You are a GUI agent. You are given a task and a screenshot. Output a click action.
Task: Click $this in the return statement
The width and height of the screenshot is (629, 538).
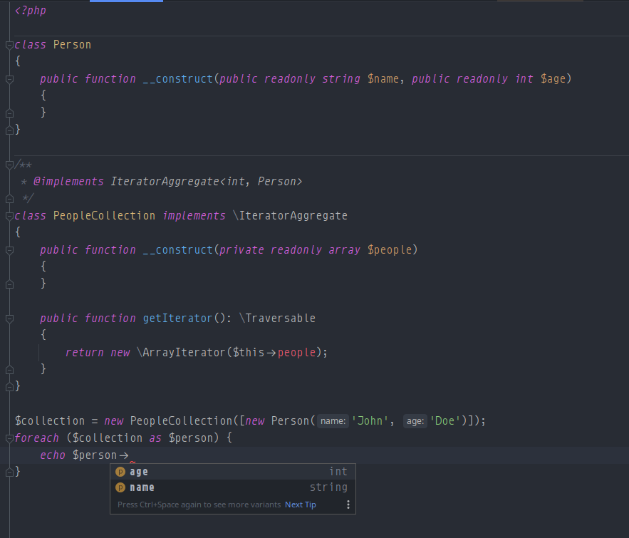249,352
